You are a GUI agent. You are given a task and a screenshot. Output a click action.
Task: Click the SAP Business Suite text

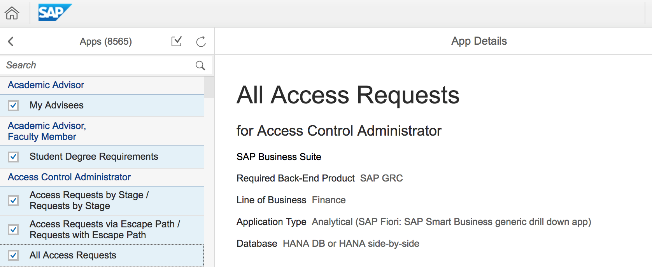[279, 157]
